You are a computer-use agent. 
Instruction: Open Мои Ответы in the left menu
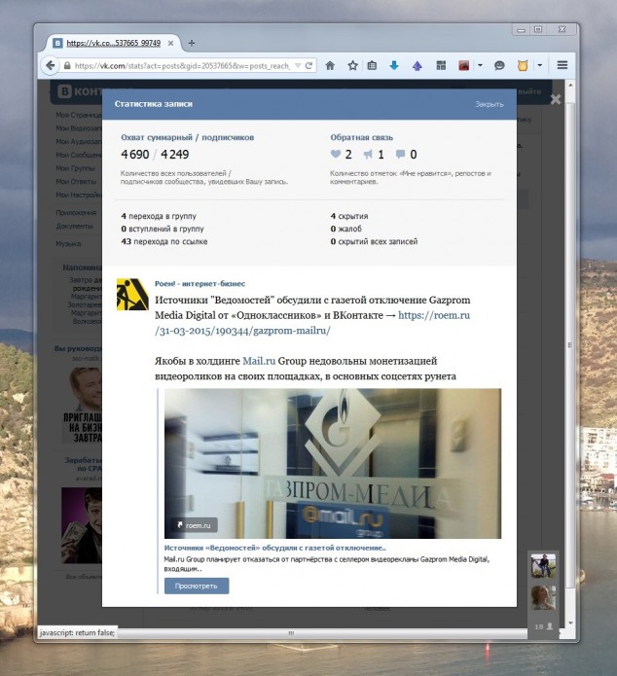coord(76,182)
